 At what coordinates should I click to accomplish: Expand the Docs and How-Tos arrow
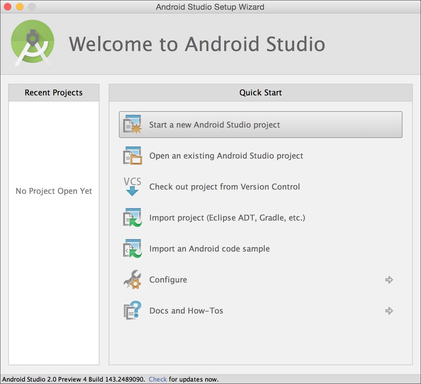coord(389,311)
